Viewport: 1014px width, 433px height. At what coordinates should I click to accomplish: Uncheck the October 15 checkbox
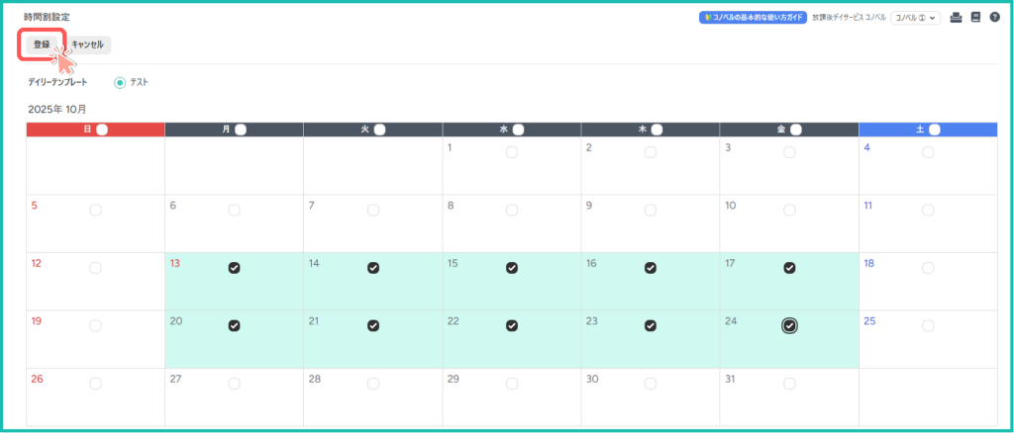(512, 268)
